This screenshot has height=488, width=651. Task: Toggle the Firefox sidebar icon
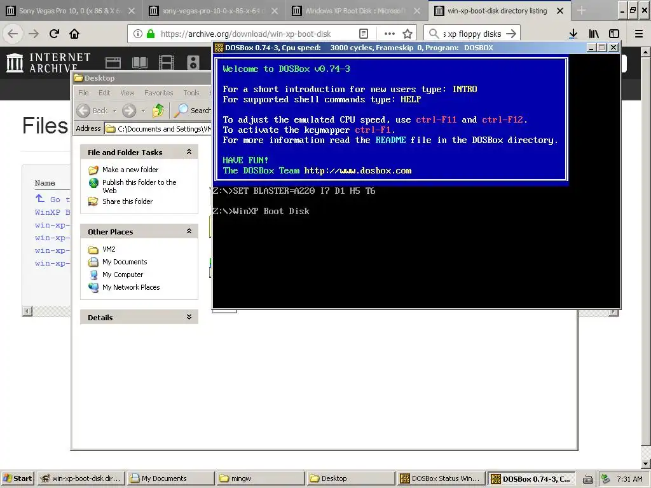coord(614,34)
